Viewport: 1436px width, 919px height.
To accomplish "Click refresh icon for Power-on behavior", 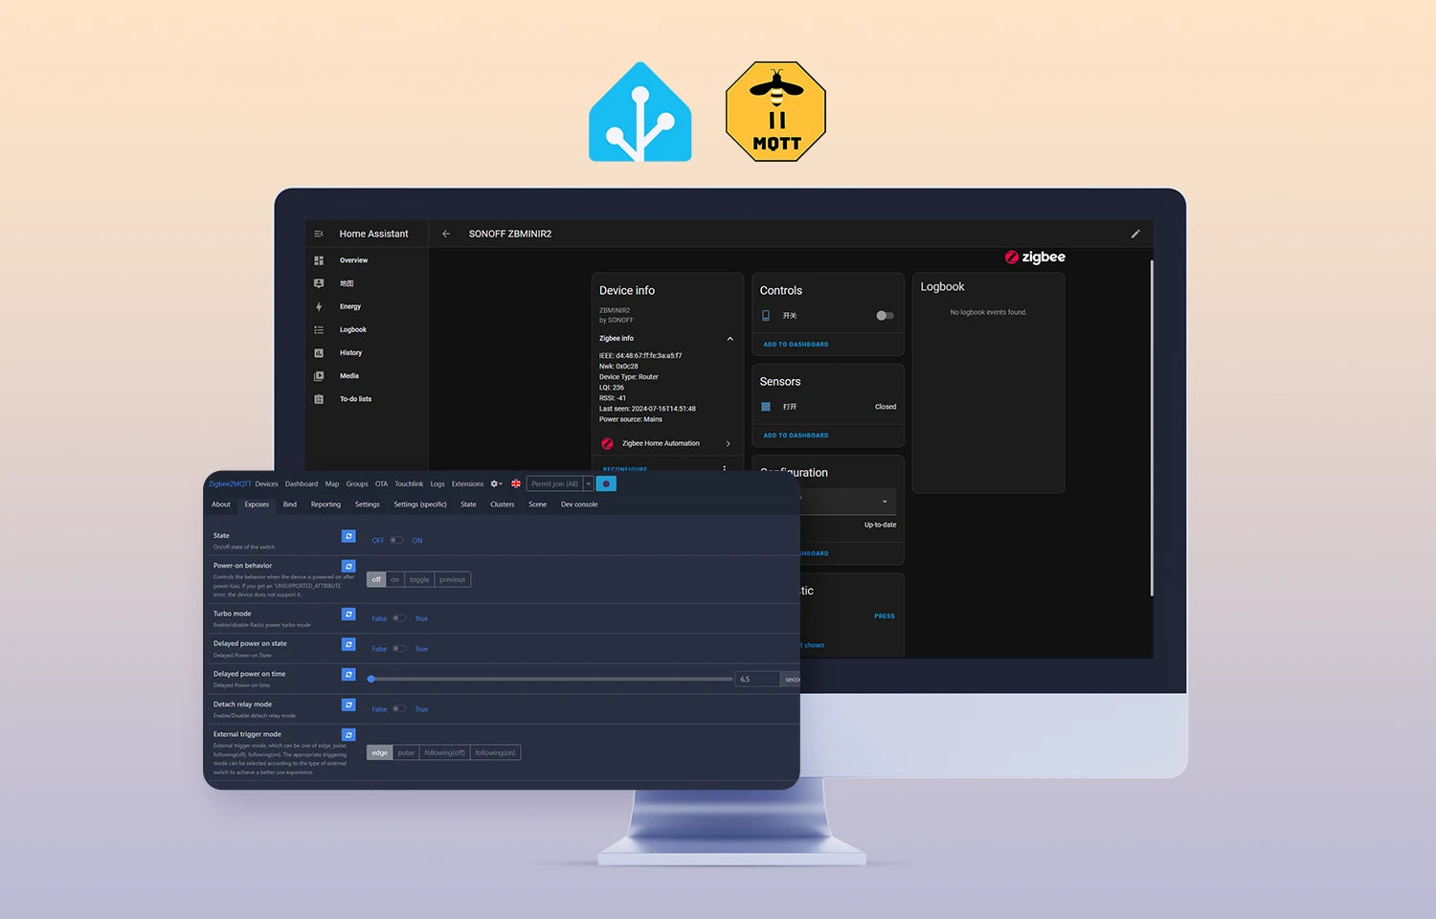I will (348, 567).
